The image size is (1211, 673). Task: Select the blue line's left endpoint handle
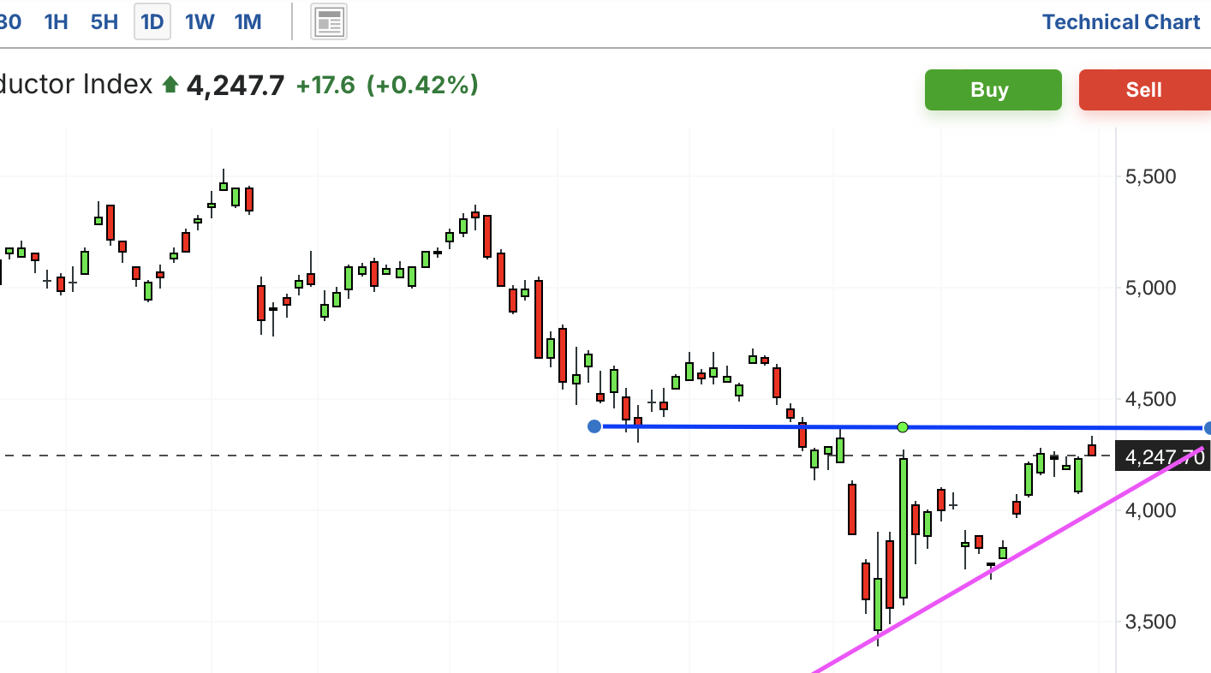594,426
